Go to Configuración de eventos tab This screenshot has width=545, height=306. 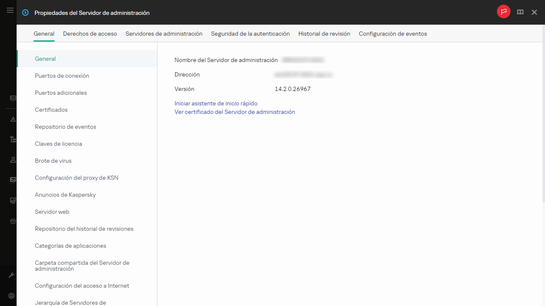tap(393, 34)
